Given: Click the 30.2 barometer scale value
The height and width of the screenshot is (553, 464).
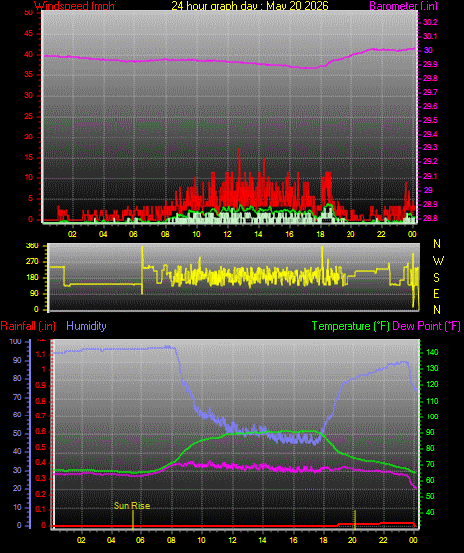Looking at the screenshot, I should (430, 22).
